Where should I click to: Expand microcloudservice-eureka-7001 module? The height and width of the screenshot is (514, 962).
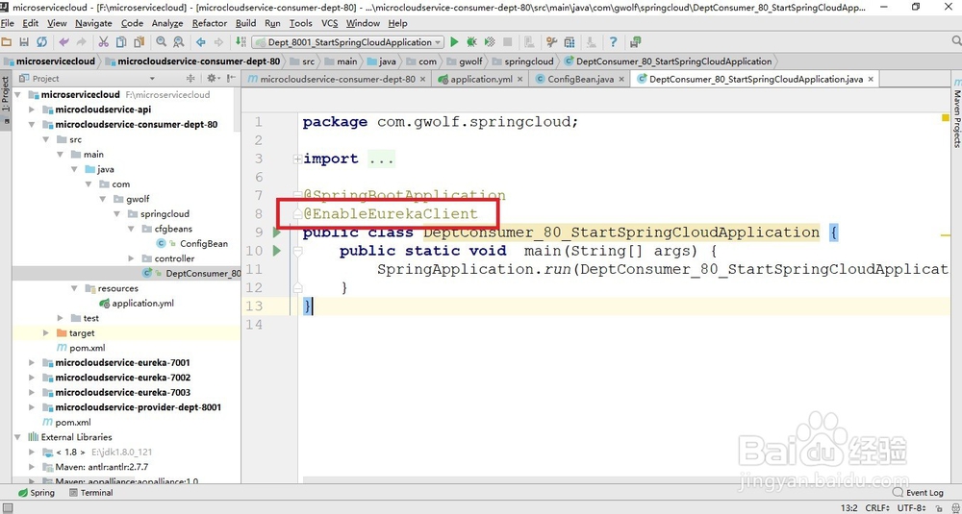(x=32, y=362)
